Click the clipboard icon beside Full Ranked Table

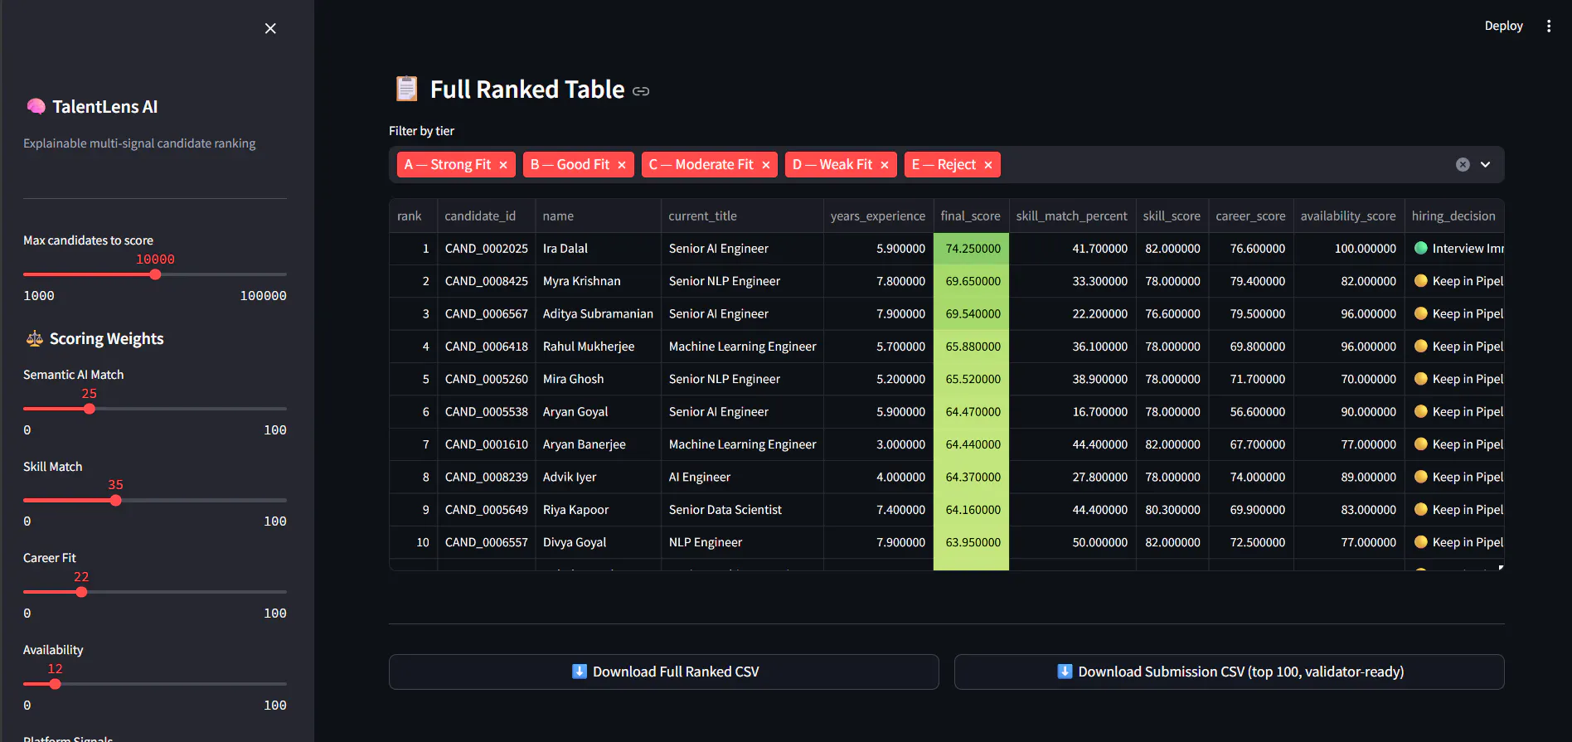[406, 89]
